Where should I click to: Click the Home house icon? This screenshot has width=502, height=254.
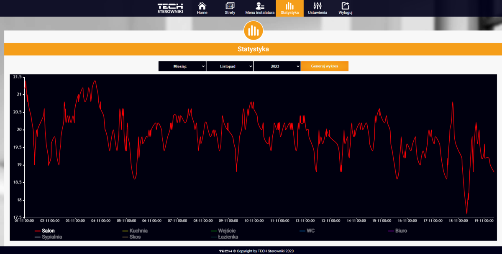202,6
